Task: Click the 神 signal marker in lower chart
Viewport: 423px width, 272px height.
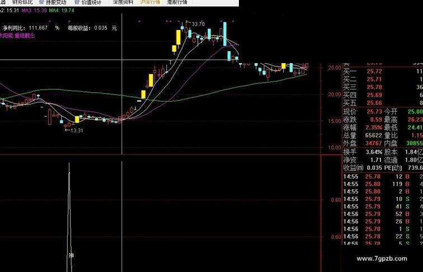Action: pos(71,255)
